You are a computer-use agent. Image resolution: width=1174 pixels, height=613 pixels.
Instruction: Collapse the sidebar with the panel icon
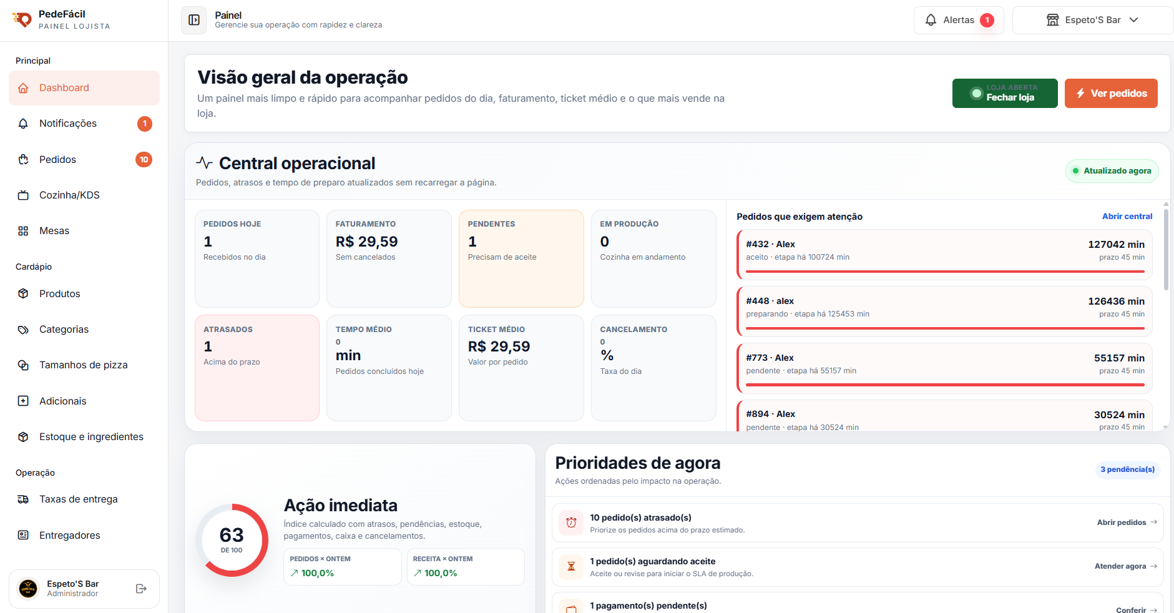[x=194, y=20]
